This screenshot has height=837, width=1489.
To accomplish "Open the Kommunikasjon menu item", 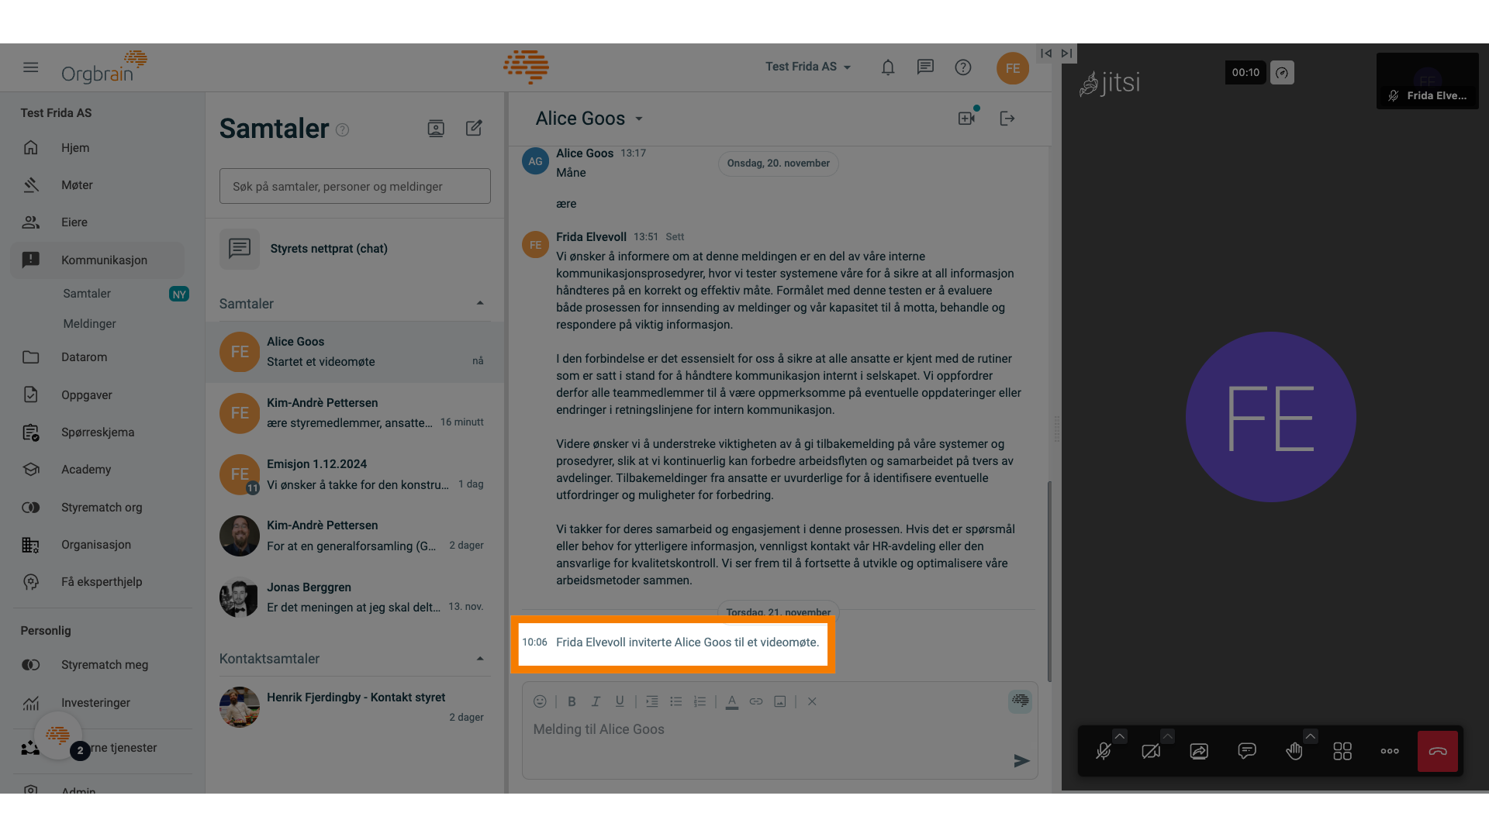I will (103, 260).
